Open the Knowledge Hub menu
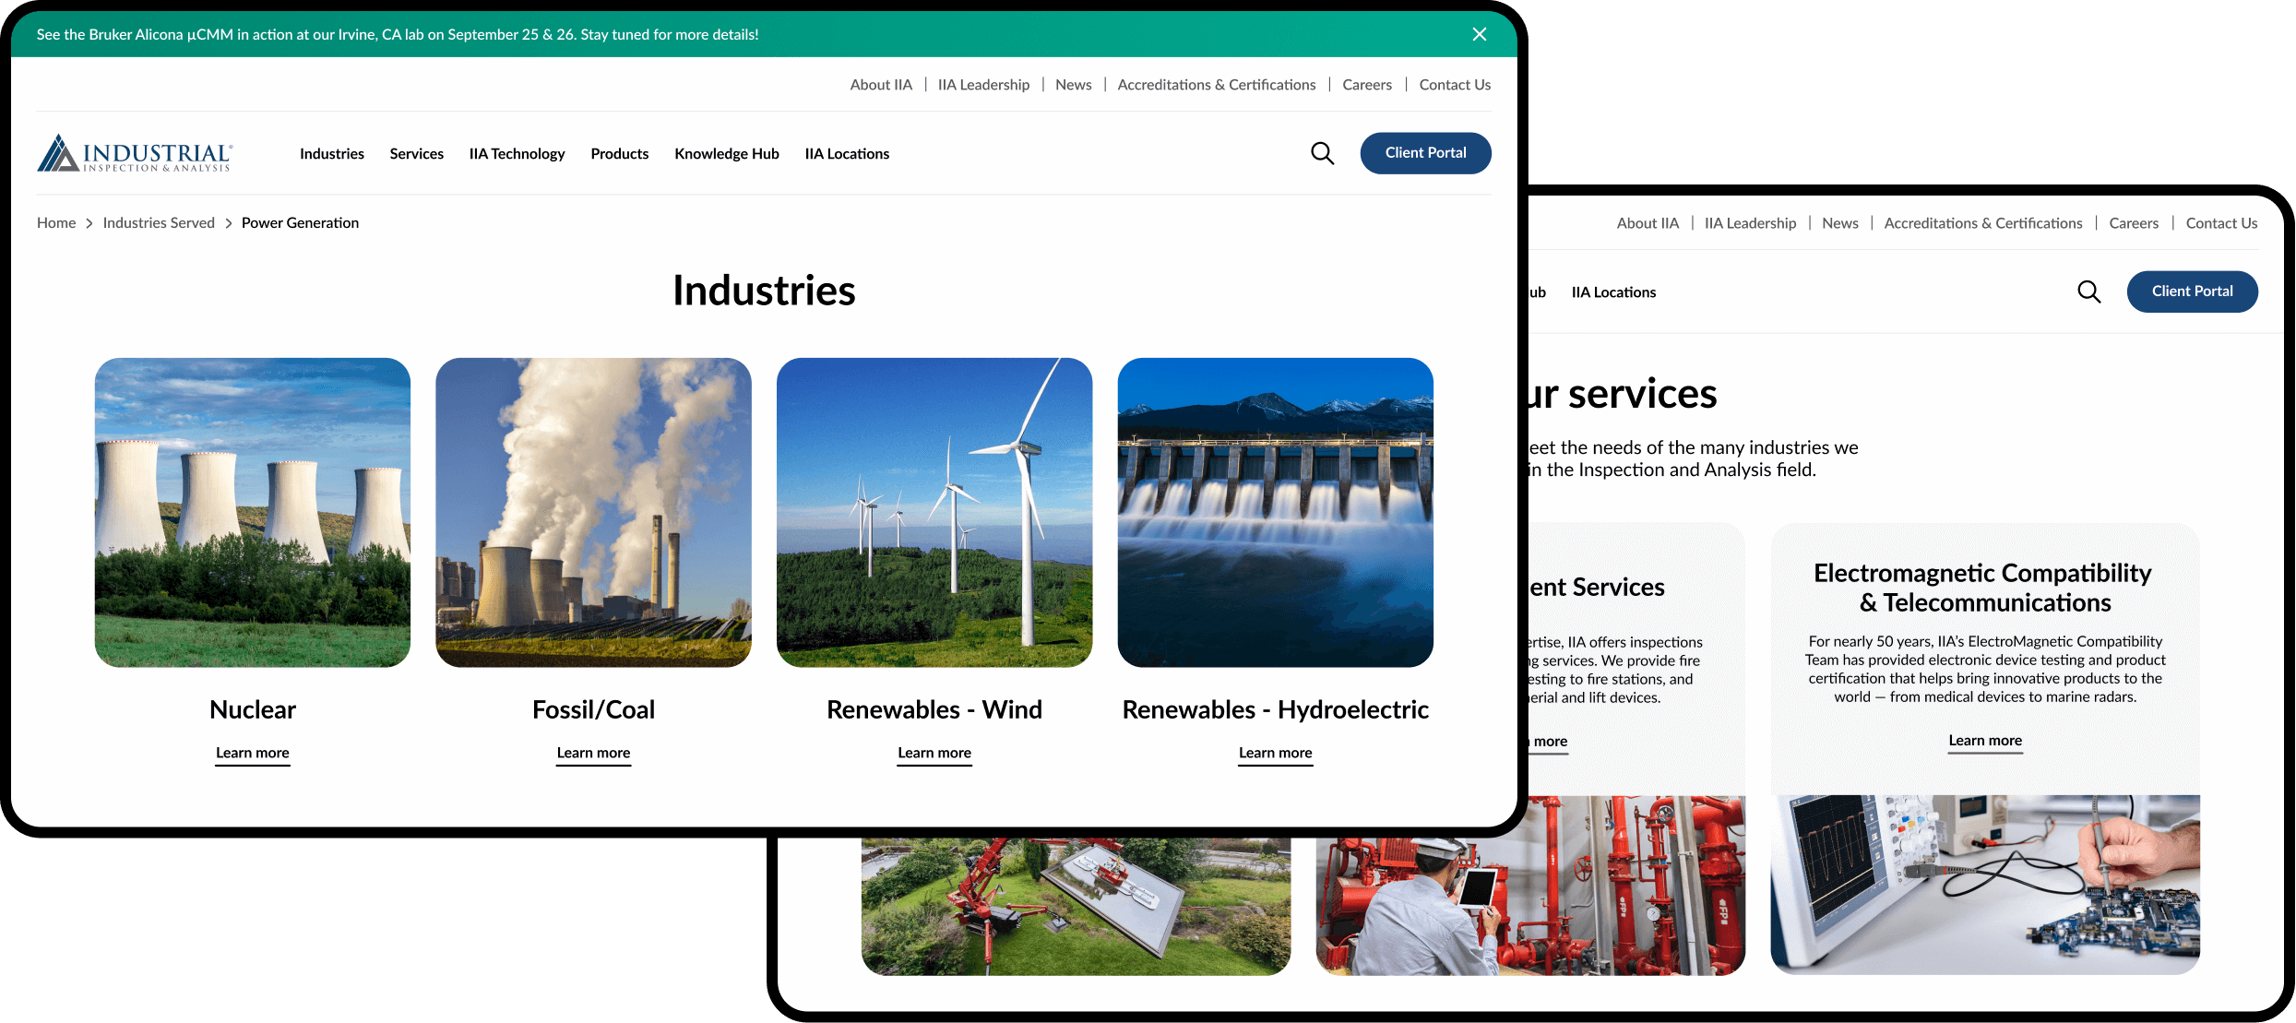2296x1023 pixels. (727, 154)
